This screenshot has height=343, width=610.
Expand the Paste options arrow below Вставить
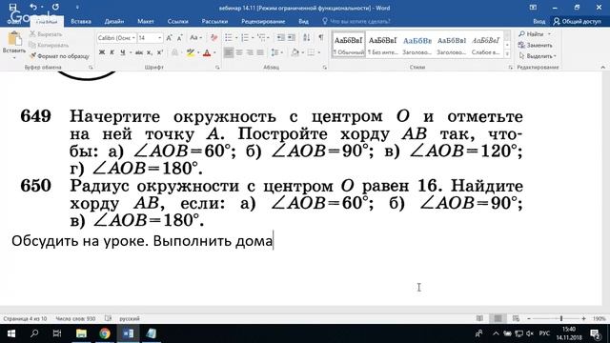pos(14,57)
